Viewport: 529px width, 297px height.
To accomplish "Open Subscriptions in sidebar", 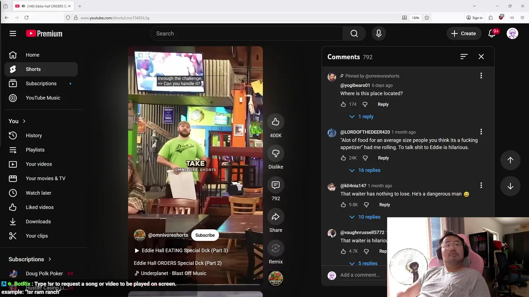I will [x=41, y=84].
